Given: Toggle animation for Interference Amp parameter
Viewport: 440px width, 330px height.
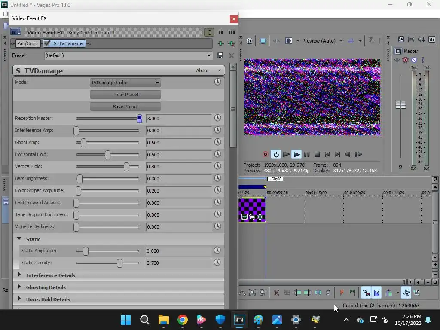Looking at the screenshot, I should 217,130.
